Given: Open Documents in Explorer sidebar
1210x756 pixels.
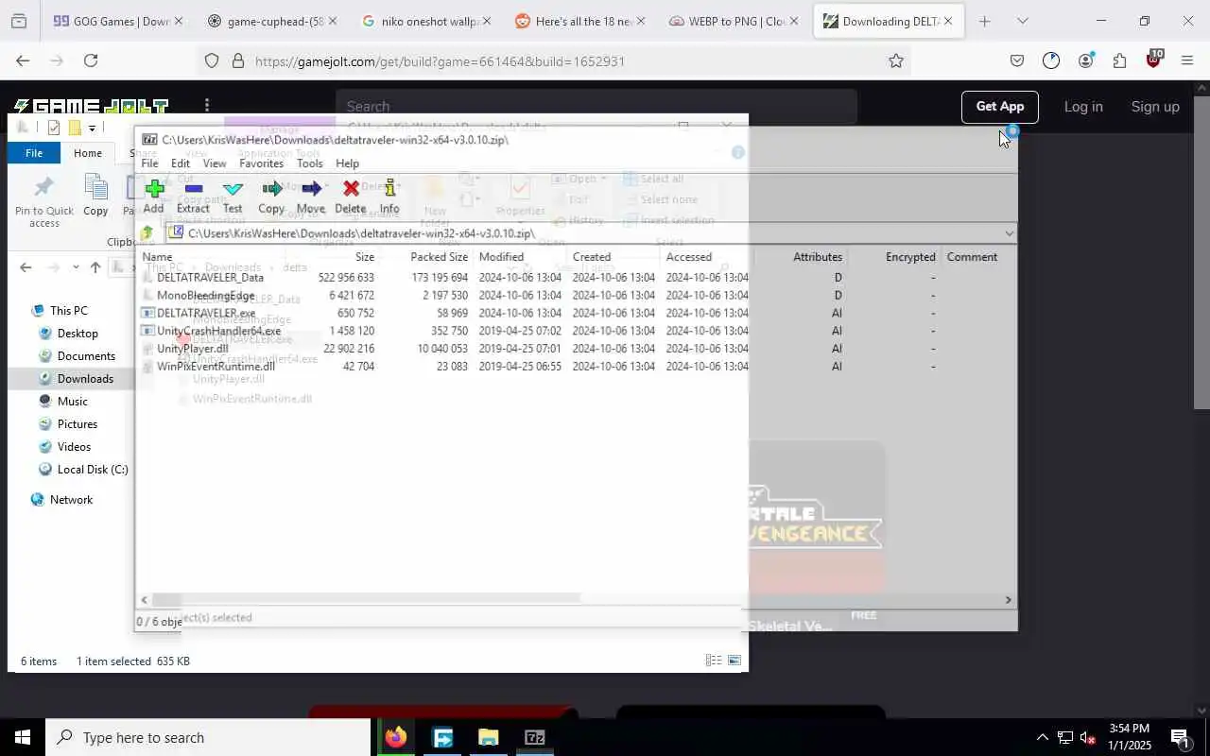Looking at the screenshot, I should pyautogui.click(x=86, y=356).
